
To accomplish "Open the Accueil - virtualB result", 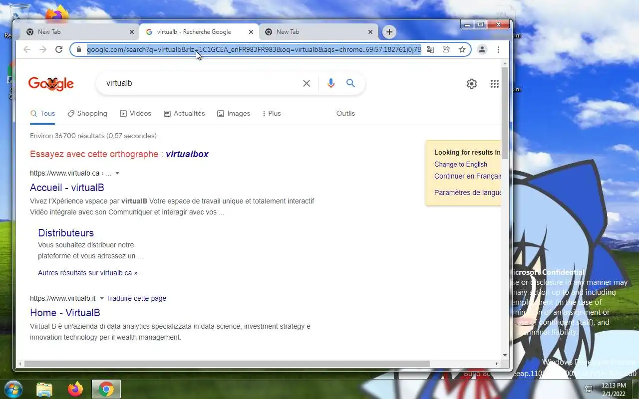I will (67, 188).
